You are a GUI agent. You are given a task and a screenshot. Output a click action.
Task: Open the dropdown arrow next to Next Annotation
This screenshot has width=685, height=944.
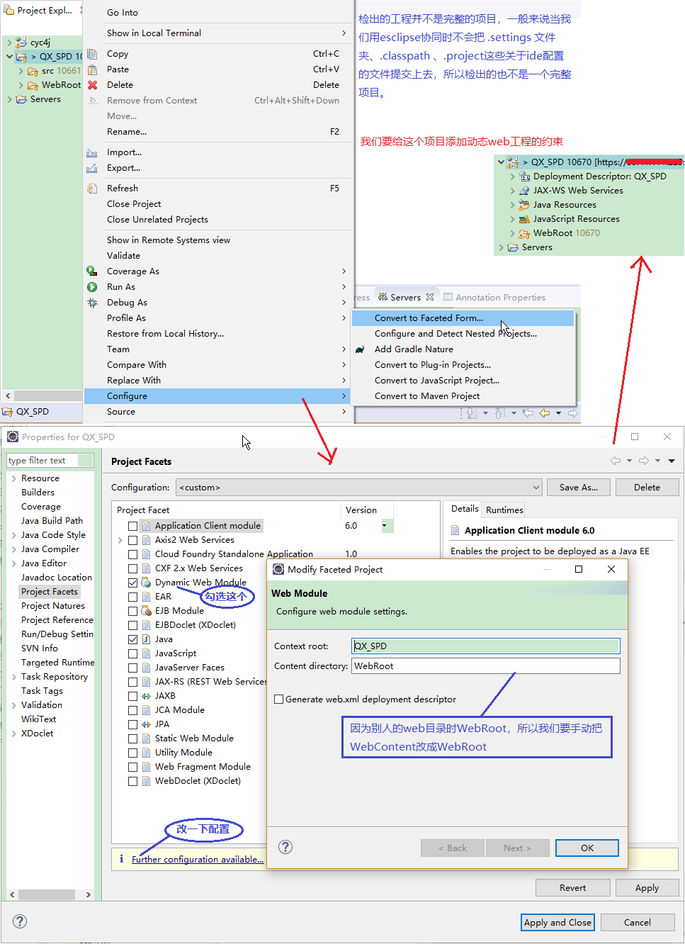[485, 413]
